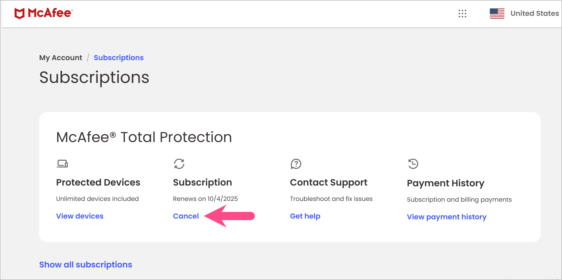Click the McAfee Total Protection card title
This screenshot has height=280, width=562.
(144, 137)
